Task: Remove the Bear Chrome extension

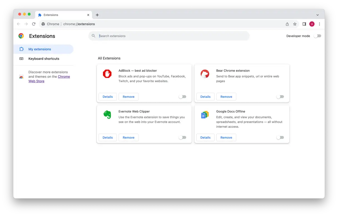Action: click(226, 97)
